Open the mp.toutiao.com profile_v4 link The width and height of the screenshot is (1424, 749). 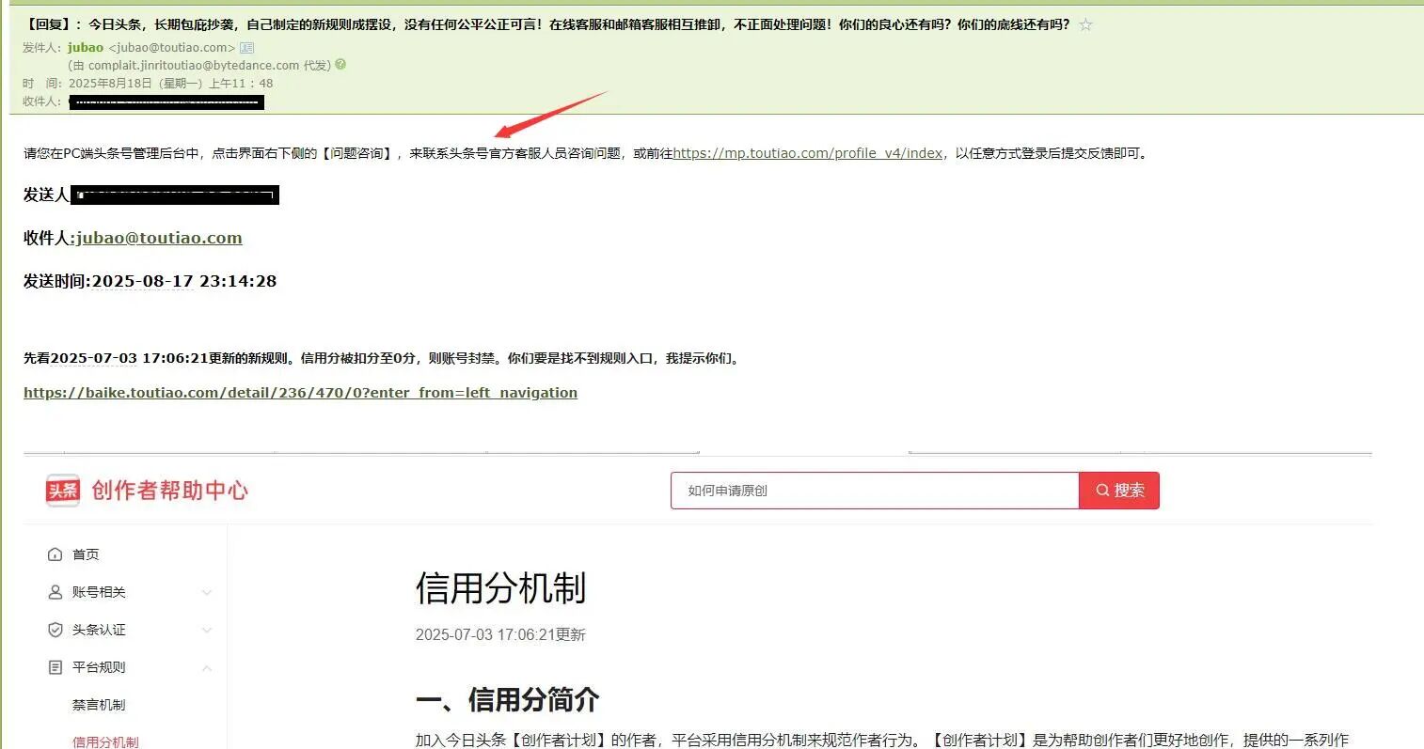[x=808, y=153]
